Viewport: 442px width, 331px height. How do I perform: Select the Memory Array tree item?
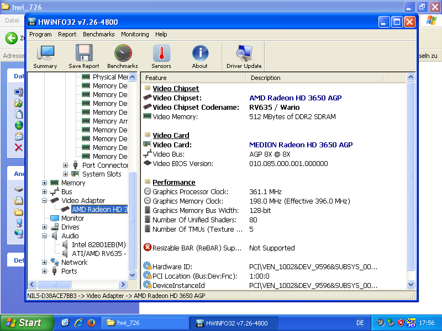(x=110, y=121)
